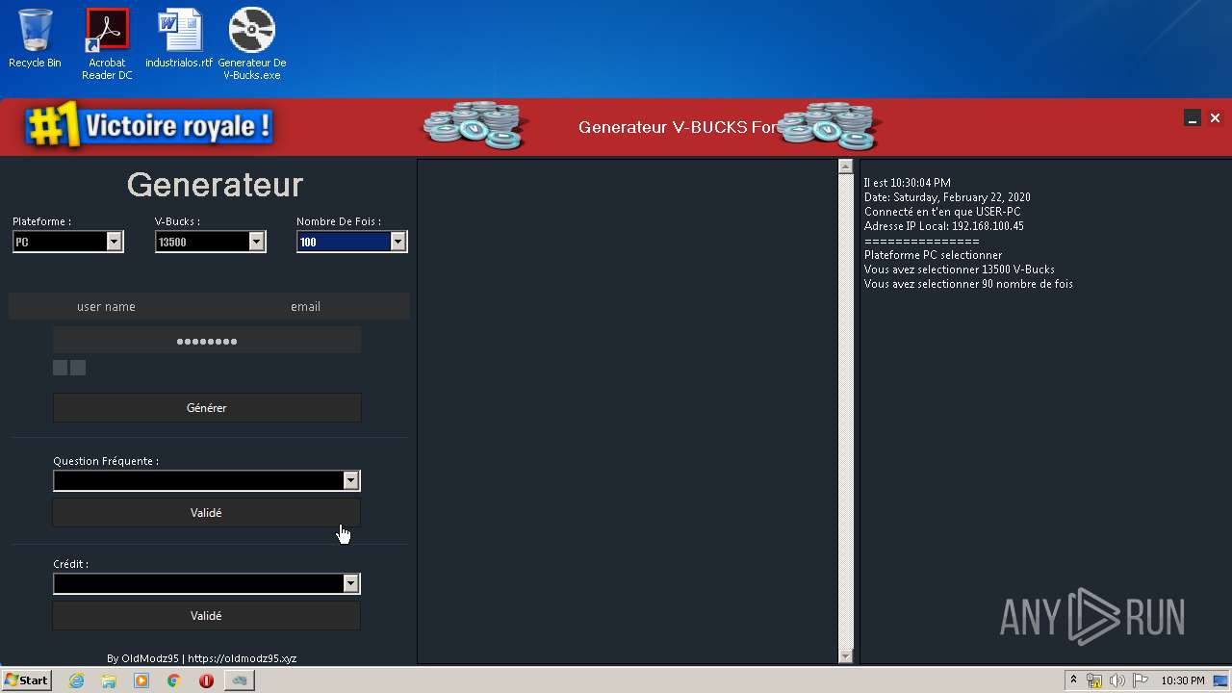
Task: Click the Générer button
Action: coord(207,407)
